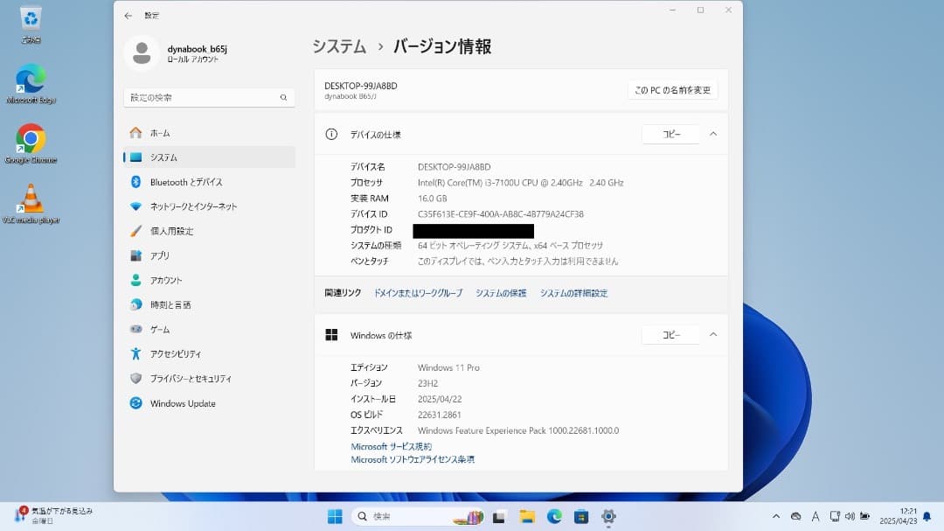Collapse the Windows の仕様 section
Image resolution: width=944 pixels, height=531 pixels.
coord(712,334)
